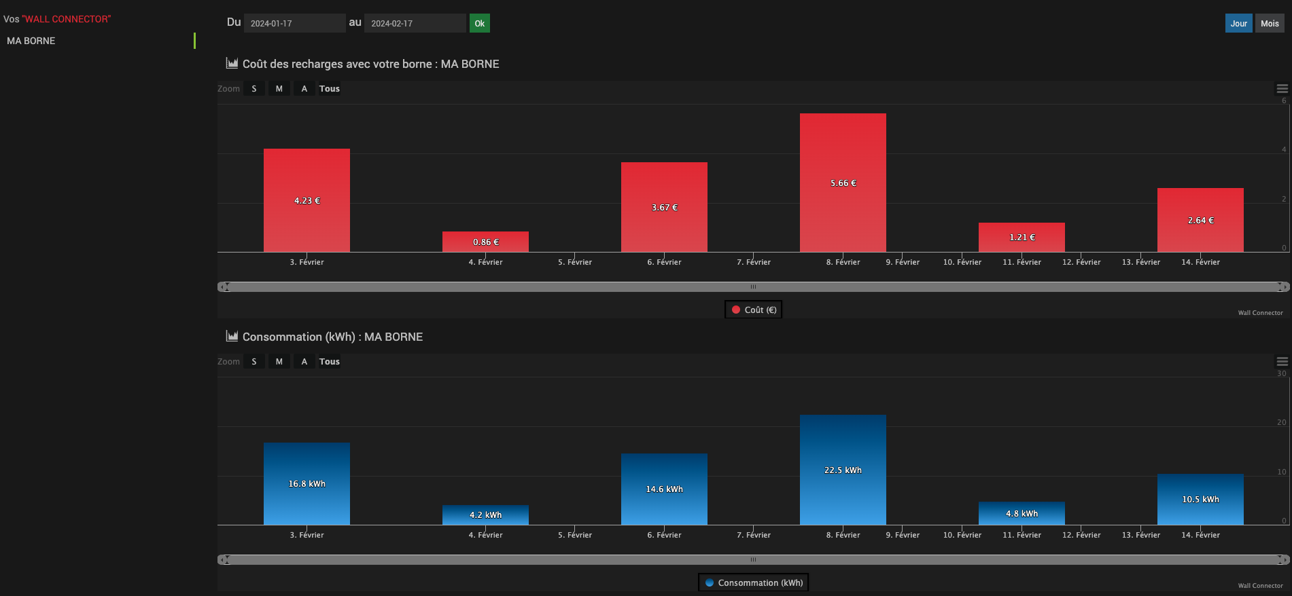1292x596 pixels.
Task: Click right handle of consumption chart navigator
Action: [x=1280, y=560]
